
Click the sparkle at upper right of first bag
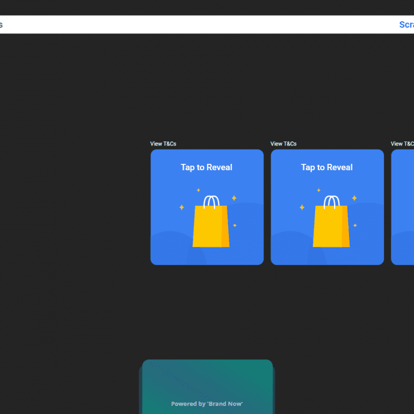(234, 198)
